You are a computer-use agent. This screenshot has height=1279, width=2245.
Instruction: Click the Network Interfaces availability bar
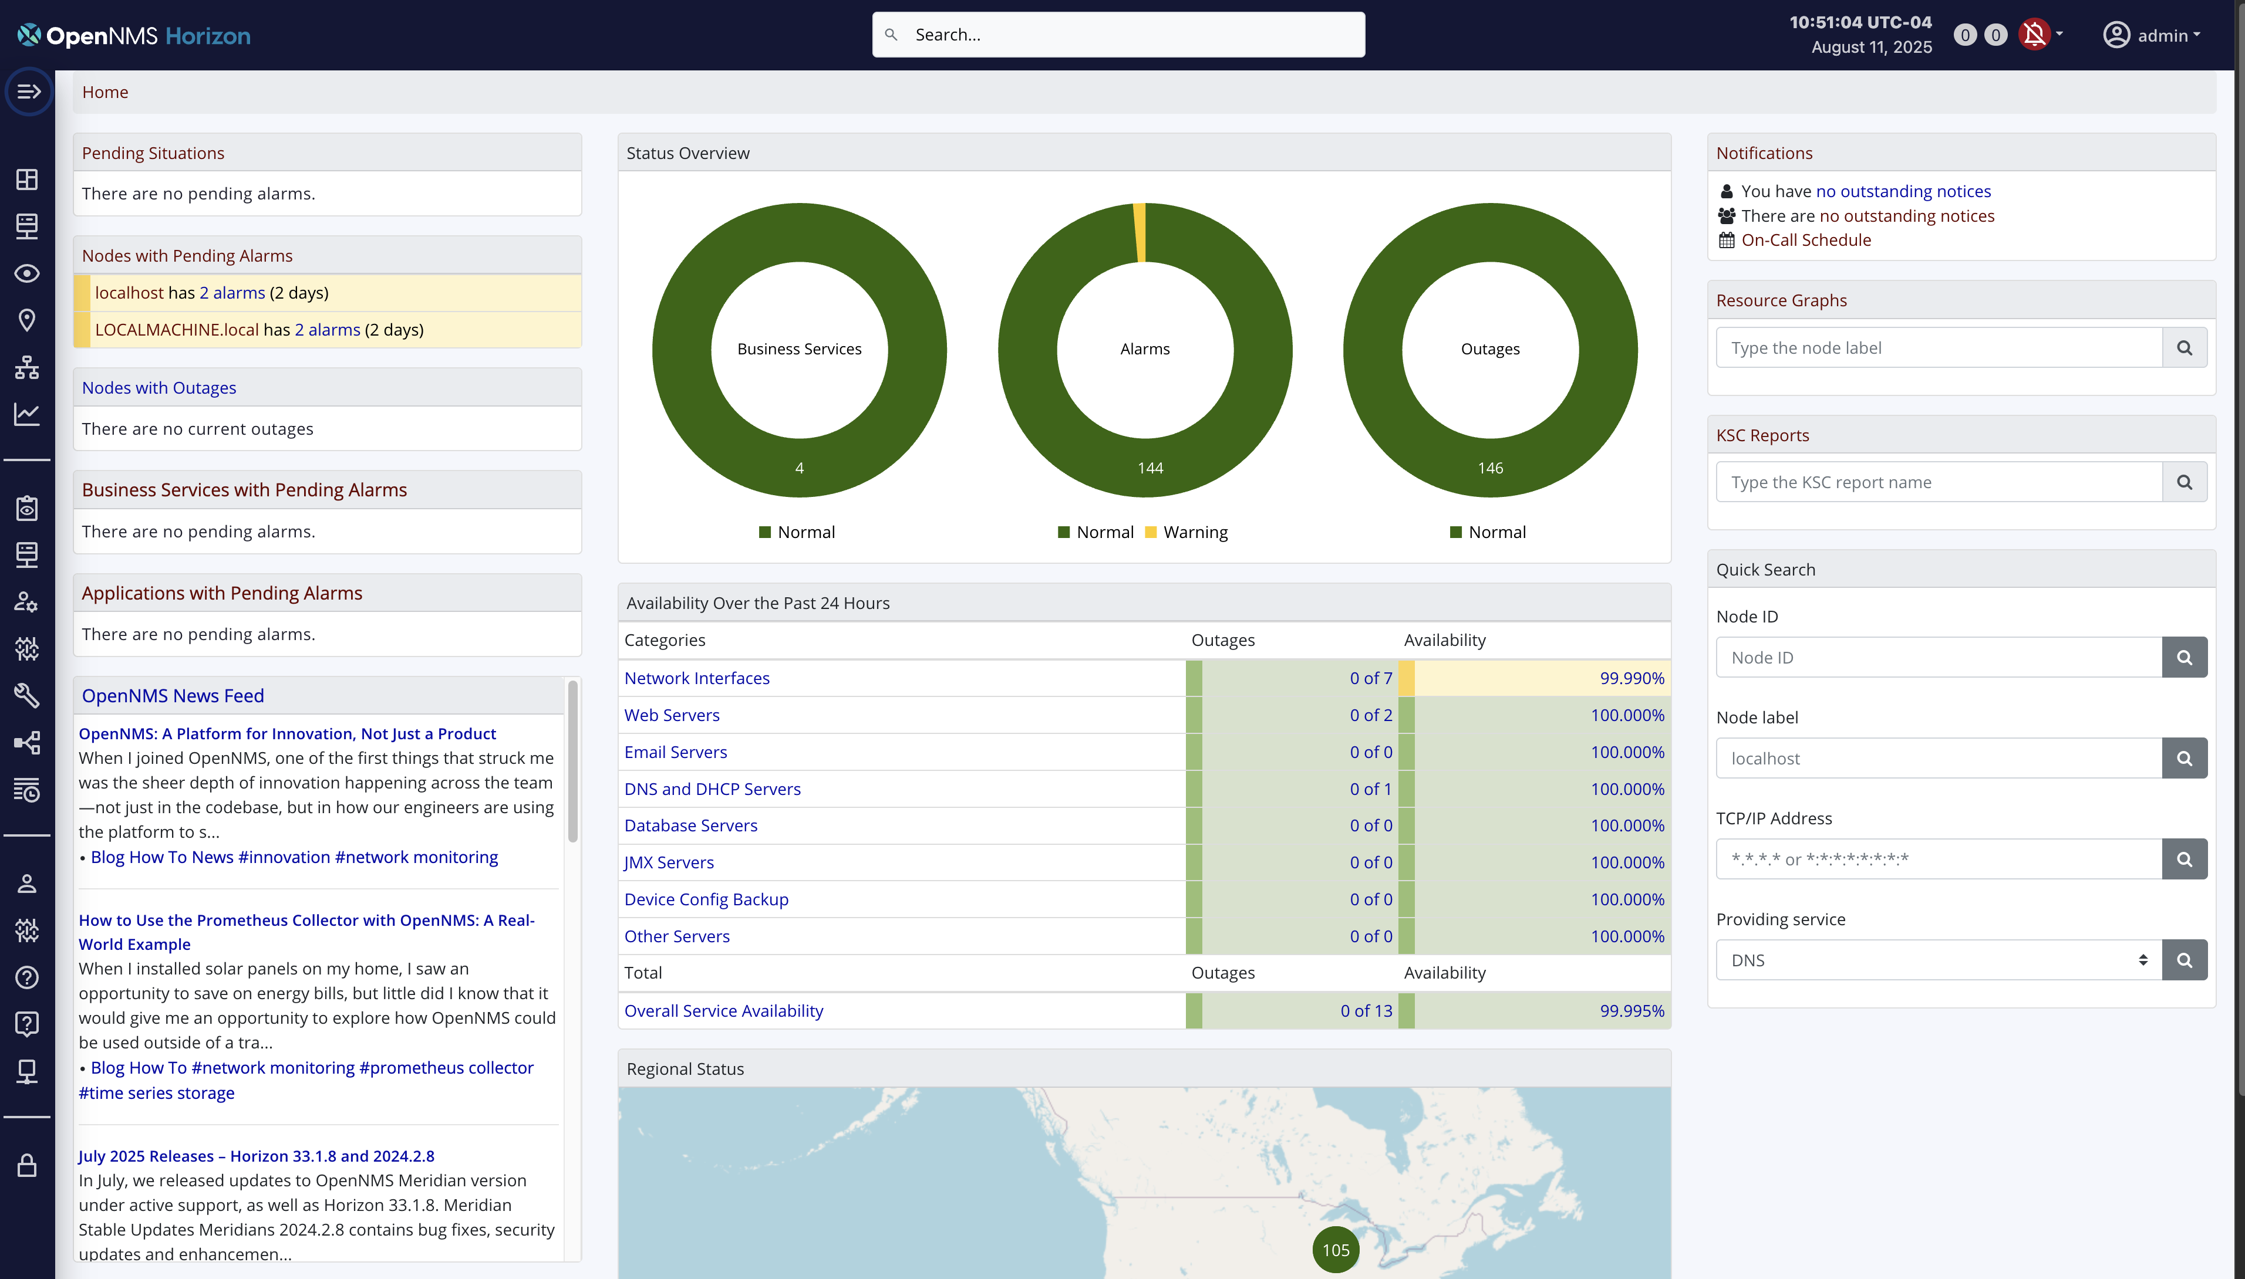[x=1534, y=677]
